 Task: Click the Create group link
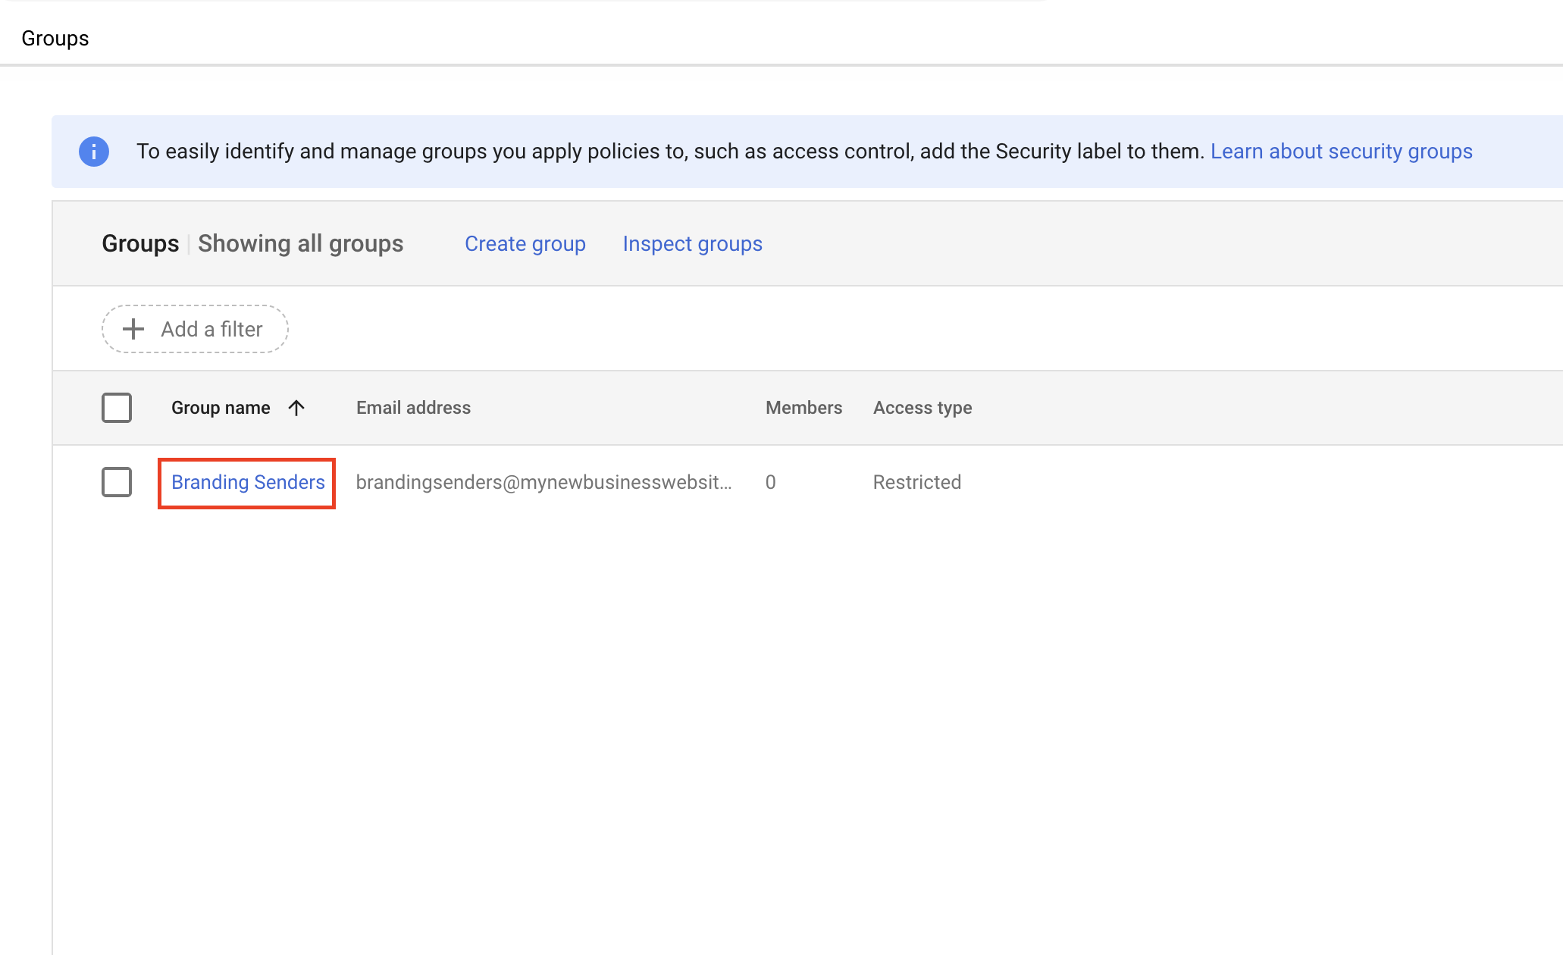525,244
